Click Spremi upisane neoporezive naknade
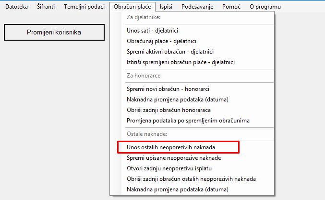The width and height of the screenshot is (325, 200). pos(173,157)
